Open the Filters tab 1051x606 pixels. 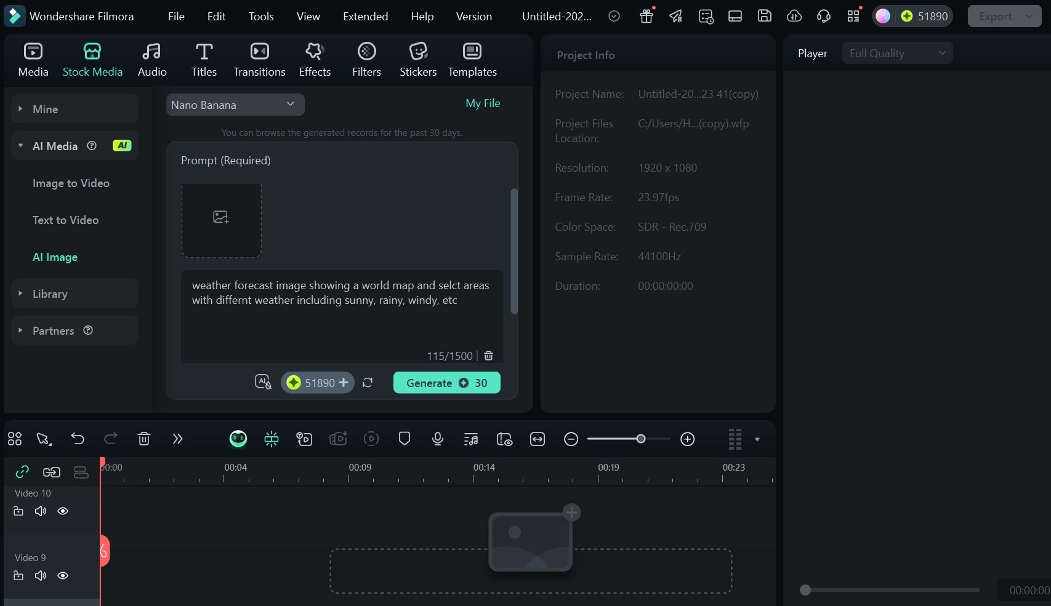tap(366, 60)
